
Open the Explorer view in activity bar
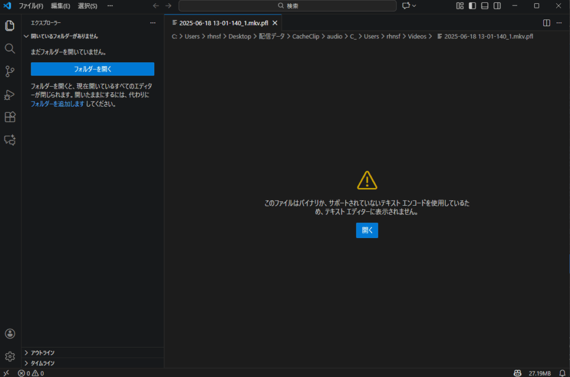(x=9, y=26)
